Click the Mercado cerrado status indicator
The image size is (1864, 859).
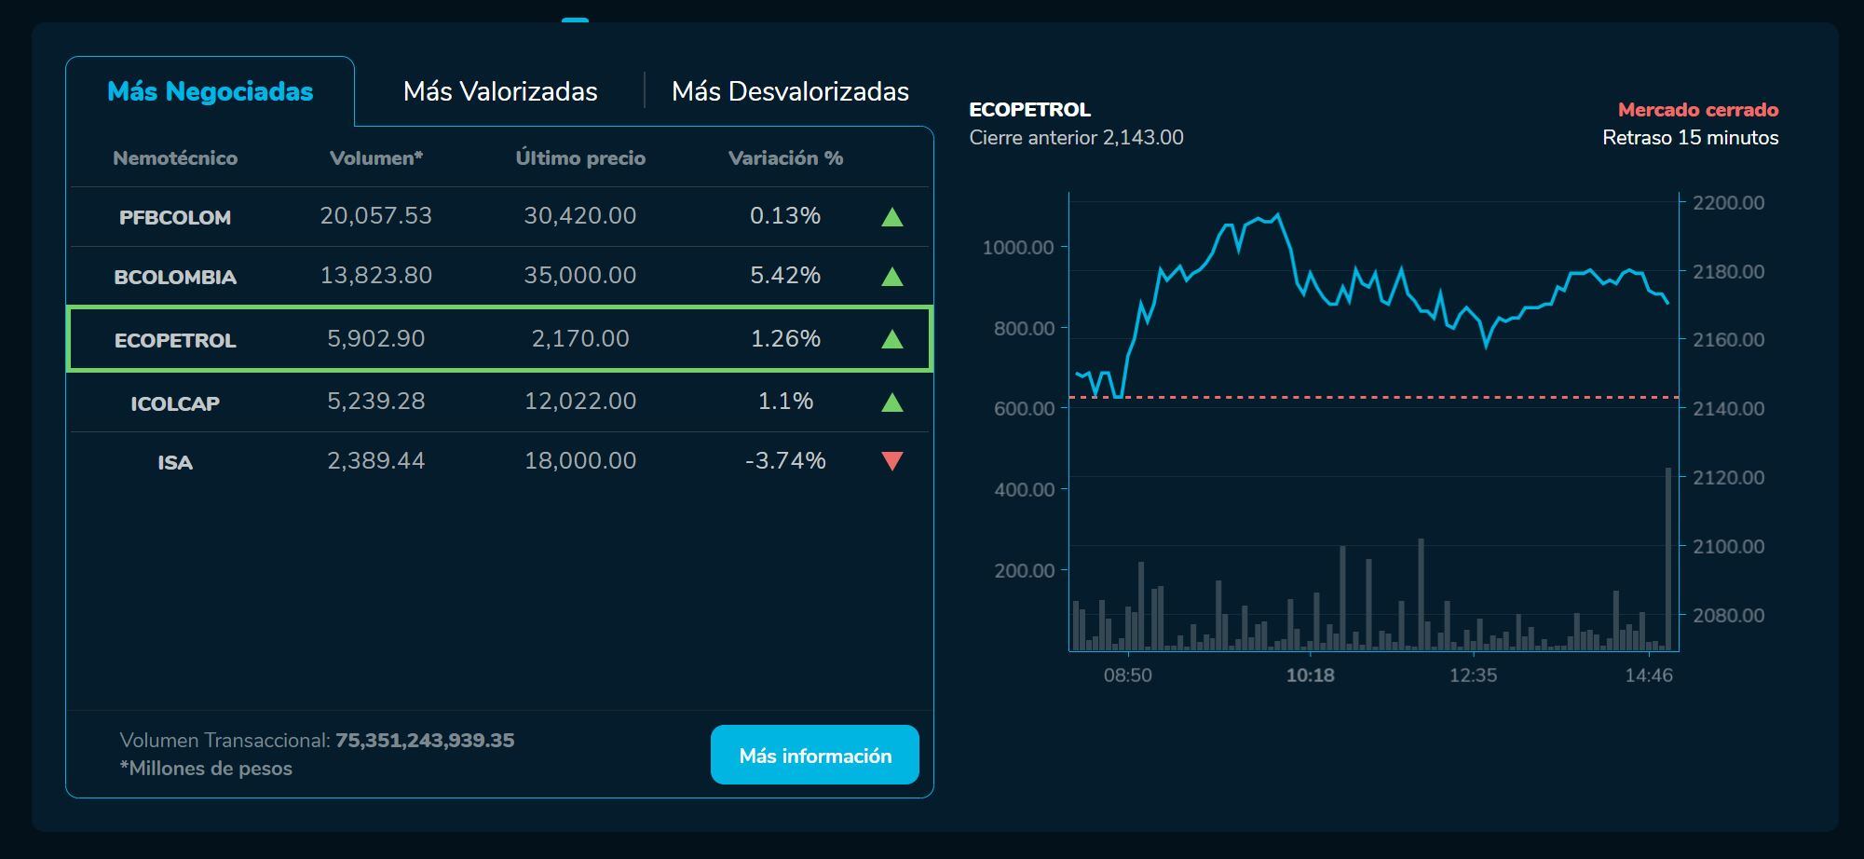(1697, 109)
